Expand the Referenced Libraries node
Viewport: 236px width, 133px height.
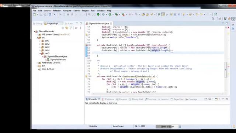tap(37, 63)
